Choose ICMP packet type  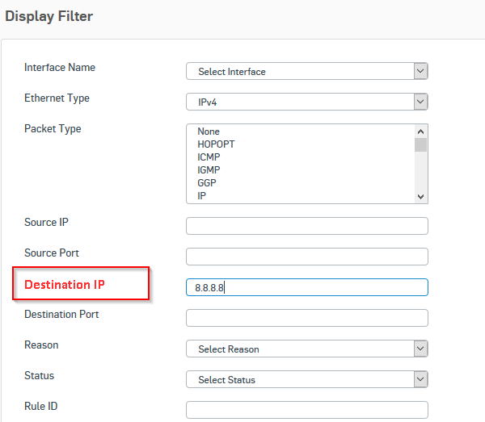point(209,157)
